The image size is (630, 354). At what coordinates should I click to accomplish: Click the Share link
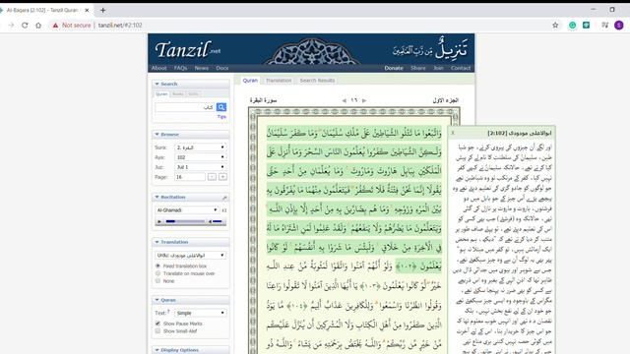click(417, 68)
